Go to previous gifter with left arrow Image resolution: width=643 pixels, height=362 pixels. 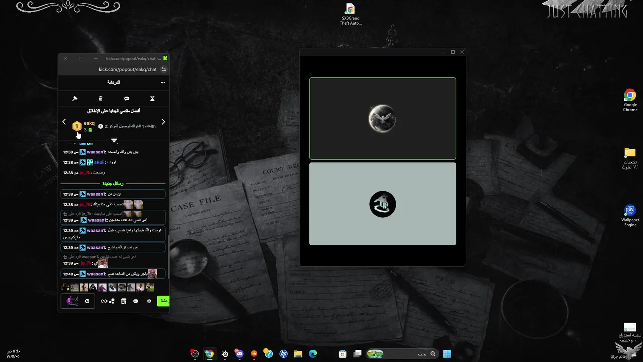point(64,122)
